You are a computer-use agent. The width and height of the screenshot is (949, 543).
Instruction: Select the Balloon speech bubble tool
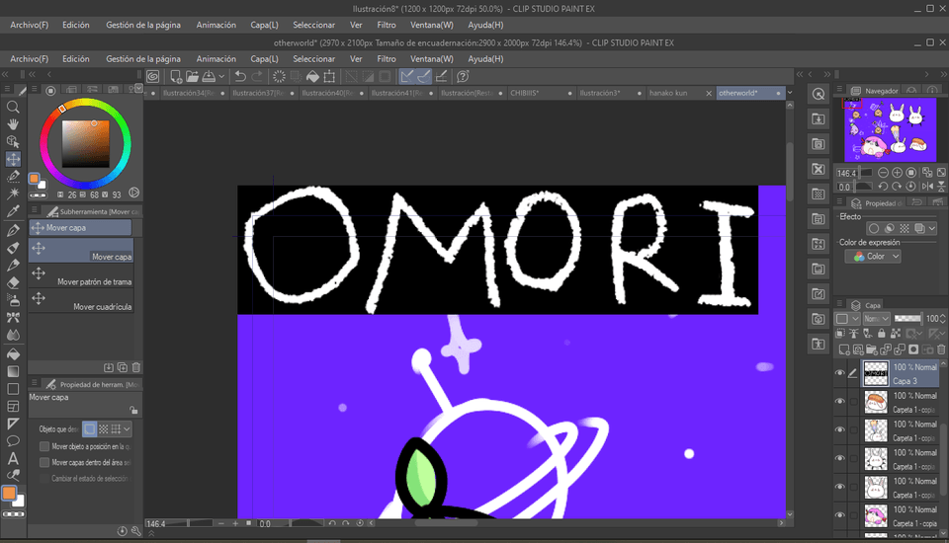pos(13,440)
